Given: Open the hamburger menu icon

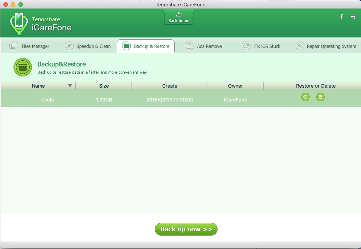Looking at the screenshot, I should pos(353,16).
